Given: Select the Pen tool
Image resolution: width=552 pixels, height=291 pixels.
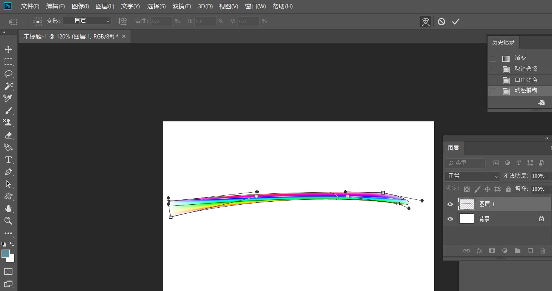Looking at the screenshot, I should click(8, 172).
